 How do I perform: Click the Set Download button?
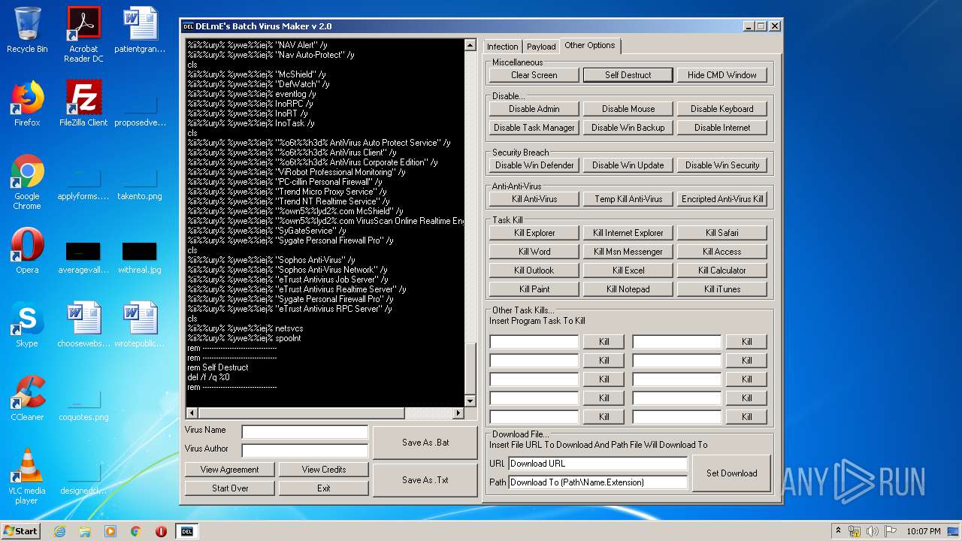(x=732, y=473)
